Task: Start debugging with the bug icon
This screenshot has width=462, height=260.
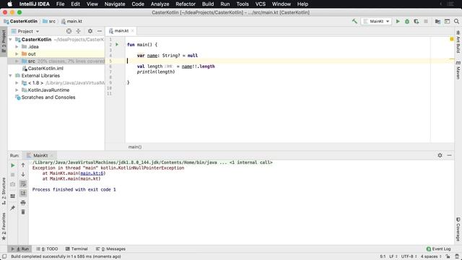Action: point(407,21)
